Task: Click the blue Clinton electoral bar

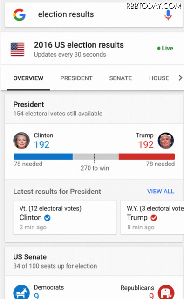Action: [43, 157]
